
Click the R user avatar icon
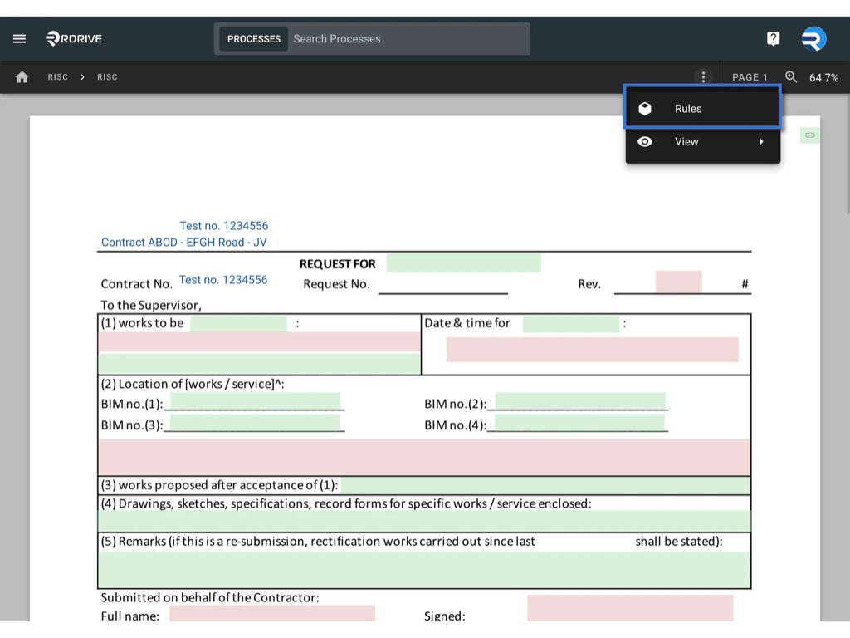(813, 38)
